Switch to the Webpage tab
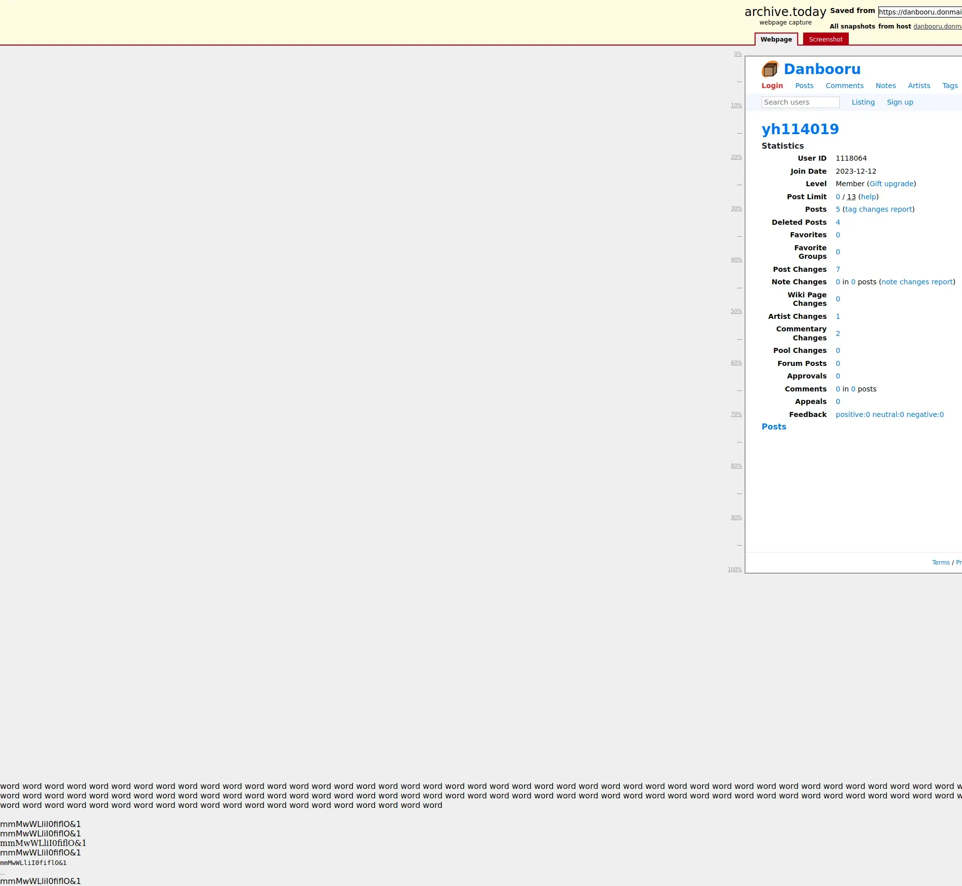Viewport: 962px width, 886px height. click(x=776, y=39)
